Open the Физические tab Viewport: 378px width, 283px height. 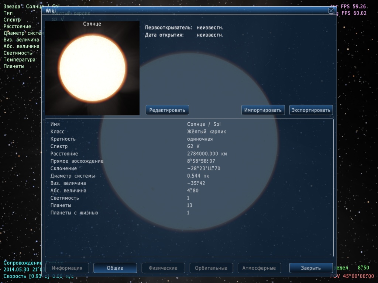point(163,268)
